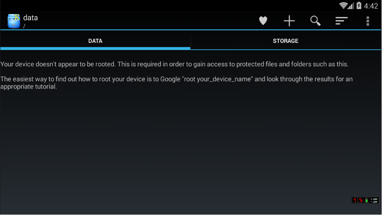This screenshot has width=382, height=215.
Task: Tap the 4:42 clock
Action: coord(371,6)
